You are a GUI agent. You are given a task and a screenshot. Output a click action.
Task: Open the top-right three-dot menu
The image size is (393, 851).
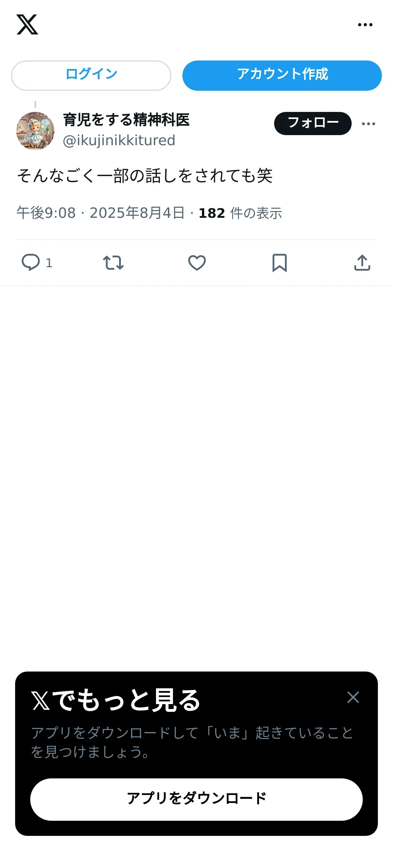[365, 25]
